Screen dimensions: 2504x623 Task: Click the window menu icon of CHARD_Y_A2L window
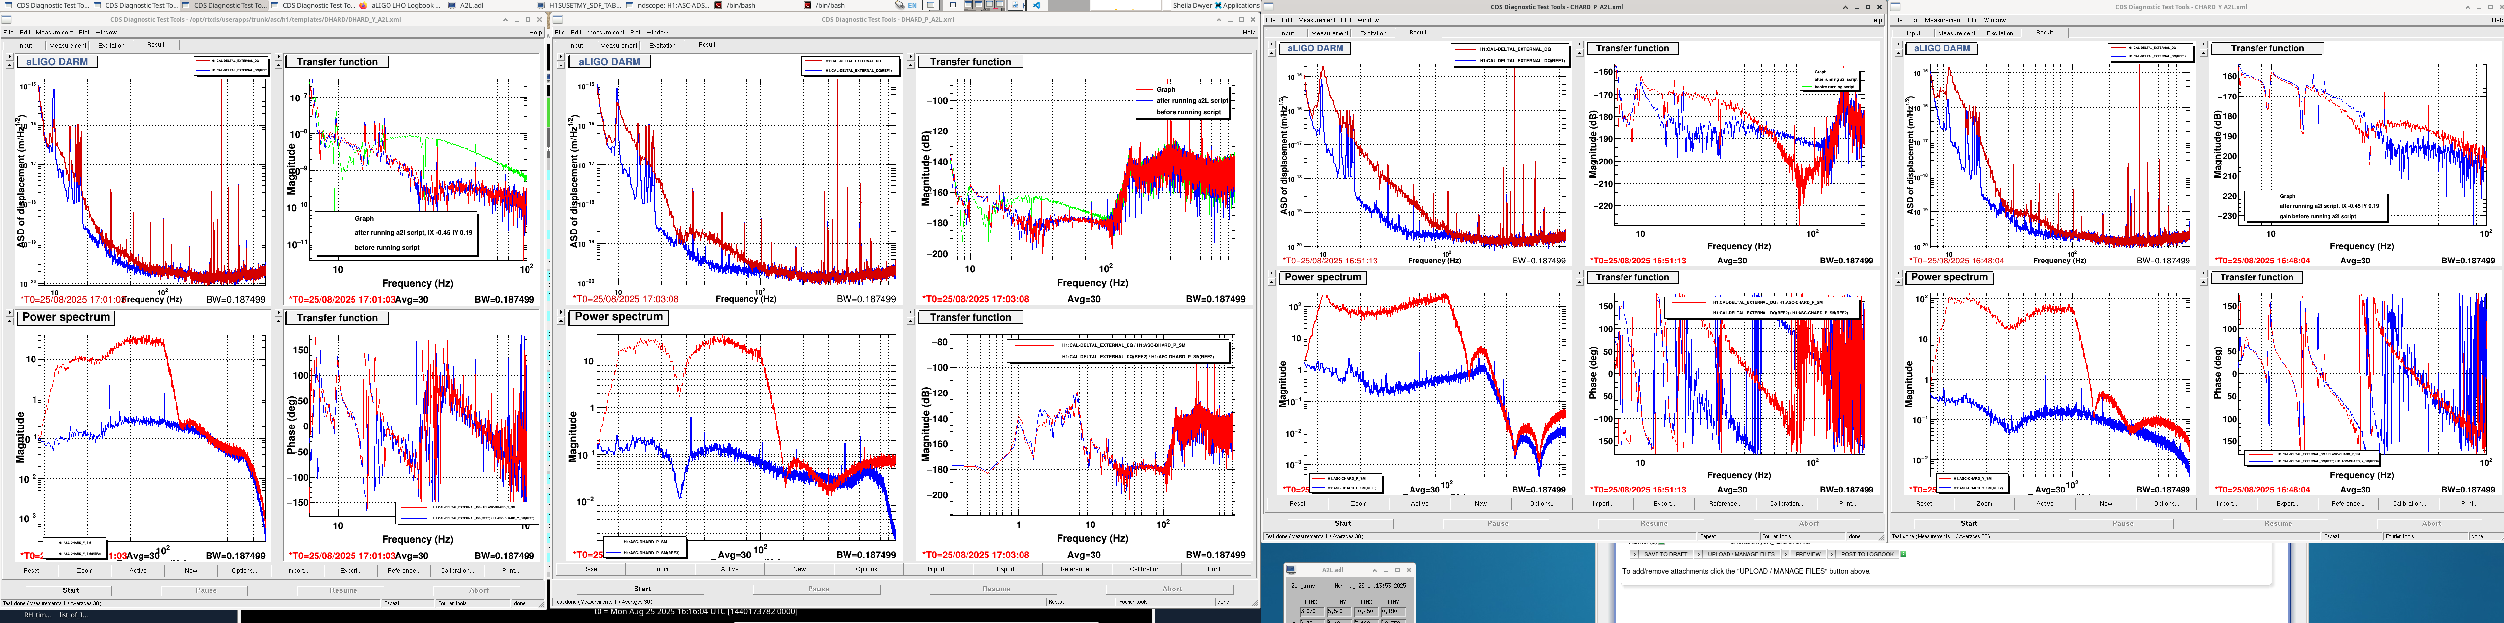pyautogui.click(x=1896, y=7)
